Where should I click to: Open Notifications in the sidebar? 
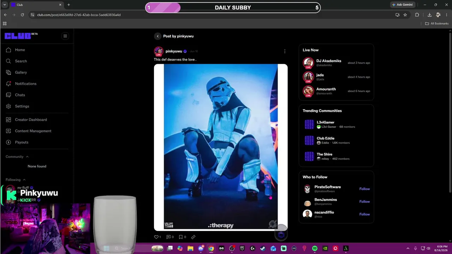click(x=25, y=84)
